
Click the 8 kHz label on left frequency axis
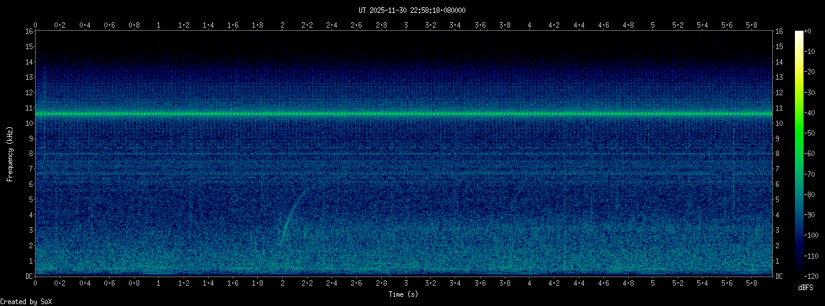30,154
